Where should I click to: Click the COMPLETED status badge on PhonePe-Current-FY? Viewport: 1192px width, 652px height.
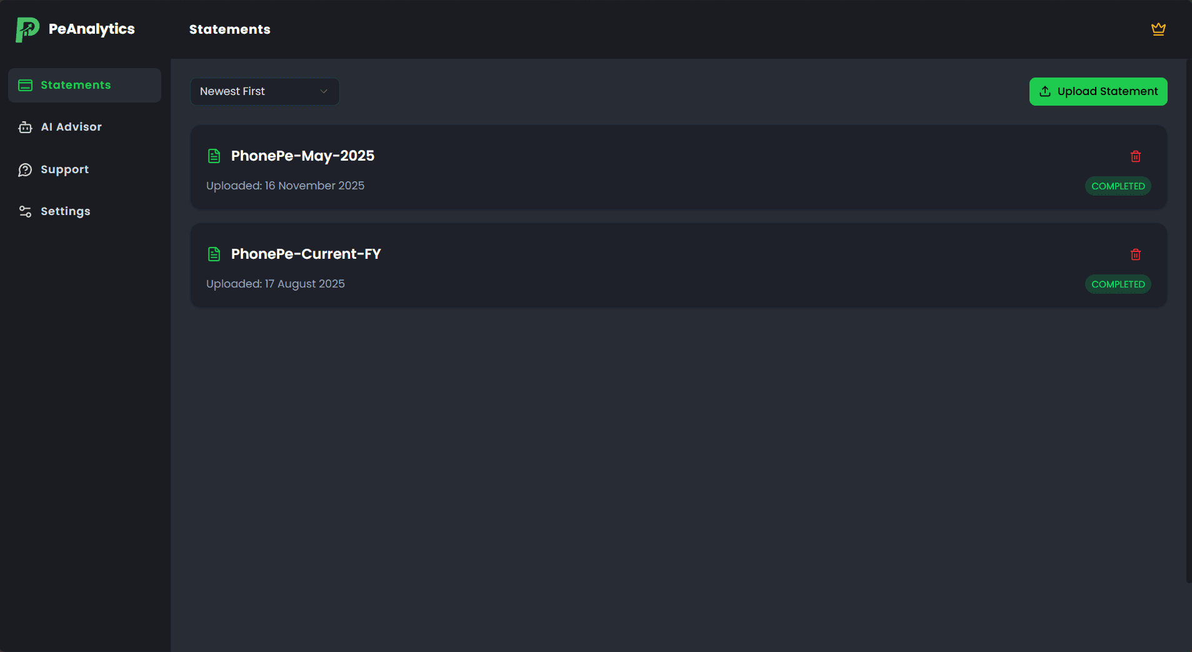1118,284
